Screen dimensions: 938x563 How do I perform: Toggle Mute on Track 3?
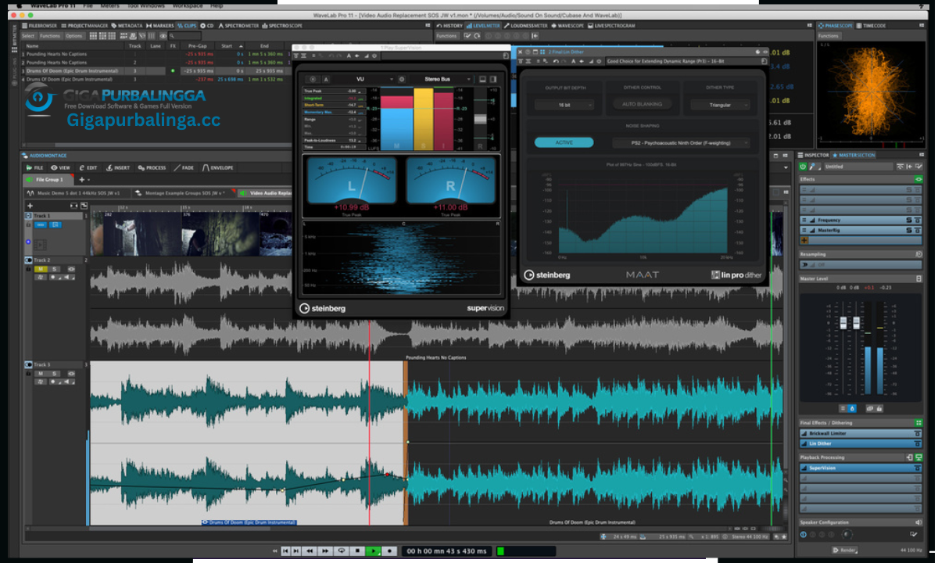point(39,374)
